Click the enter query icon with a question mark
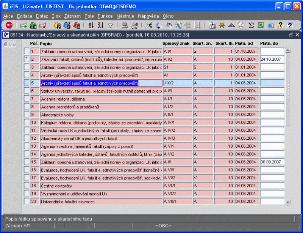Screen dimensions: 303x233 (x=57, y=25)
